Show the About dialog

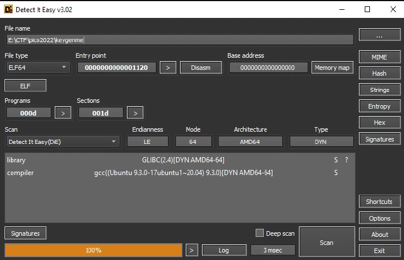(x=380, y=235)
